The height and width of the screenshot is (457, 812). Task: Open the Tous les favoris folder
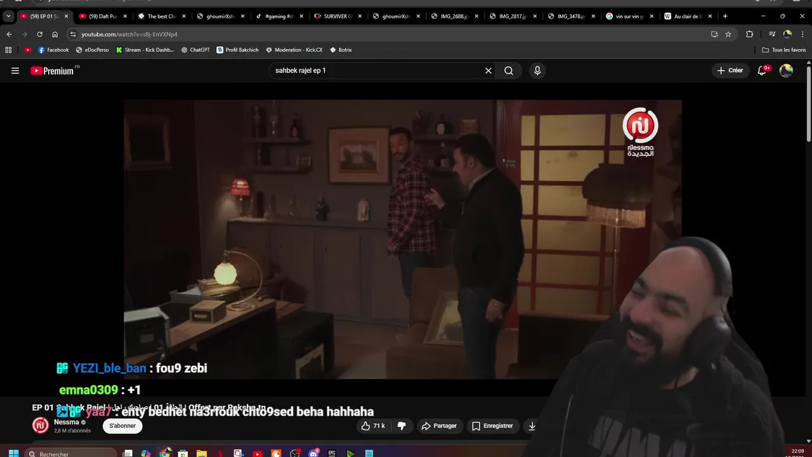tap(784, 50)
